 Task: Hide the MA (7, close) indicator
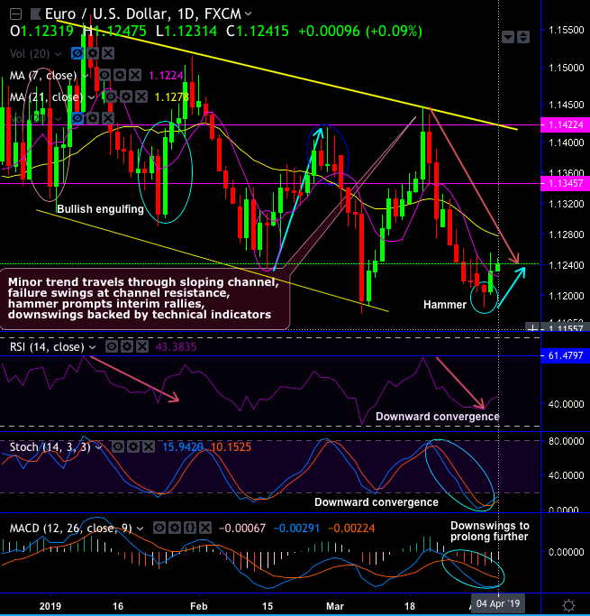(104, 75)
